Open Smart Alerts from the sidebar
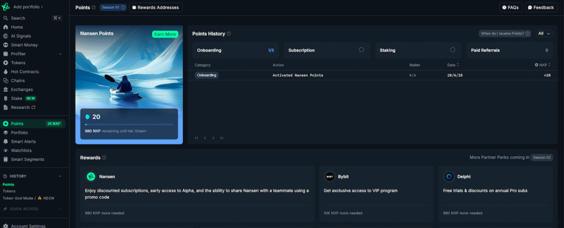The image size is (564, 228). point(23,141)
